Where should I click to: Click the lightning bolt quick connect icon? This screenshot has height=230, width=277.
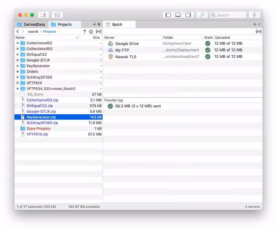(254, 15)
